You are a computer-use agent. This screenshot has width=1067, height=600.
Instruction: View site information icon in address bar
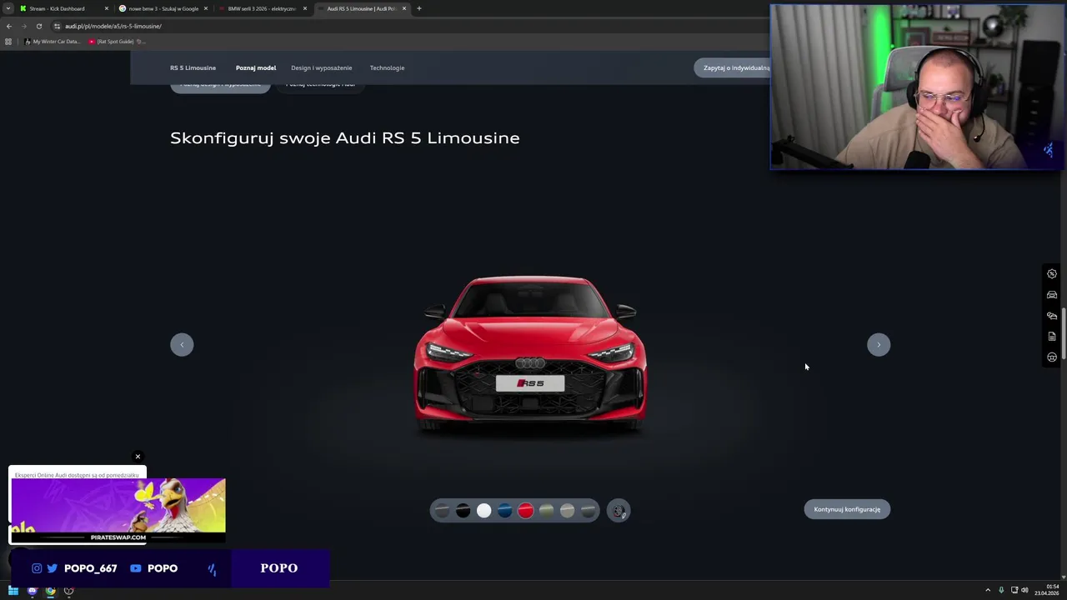(57, 26)
